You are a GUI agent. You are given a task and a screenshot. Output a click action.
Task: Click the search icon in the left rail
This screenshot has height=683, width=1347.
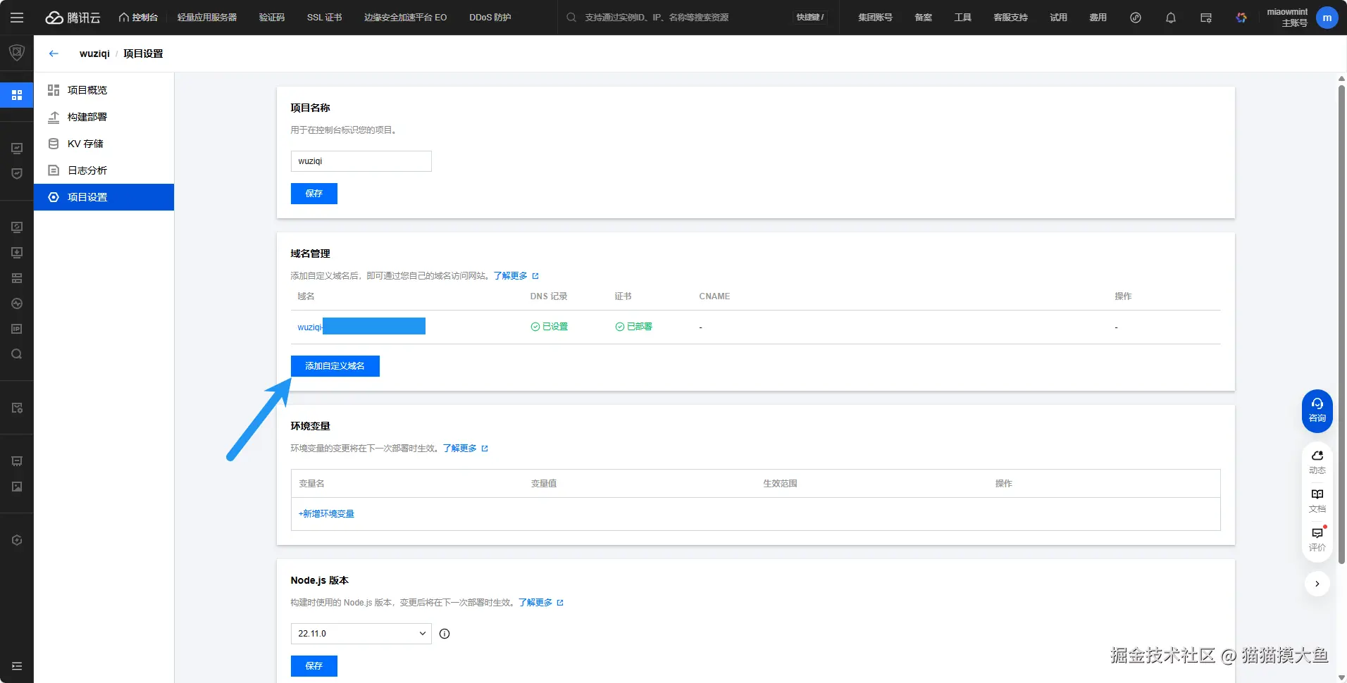pos(17,354)
